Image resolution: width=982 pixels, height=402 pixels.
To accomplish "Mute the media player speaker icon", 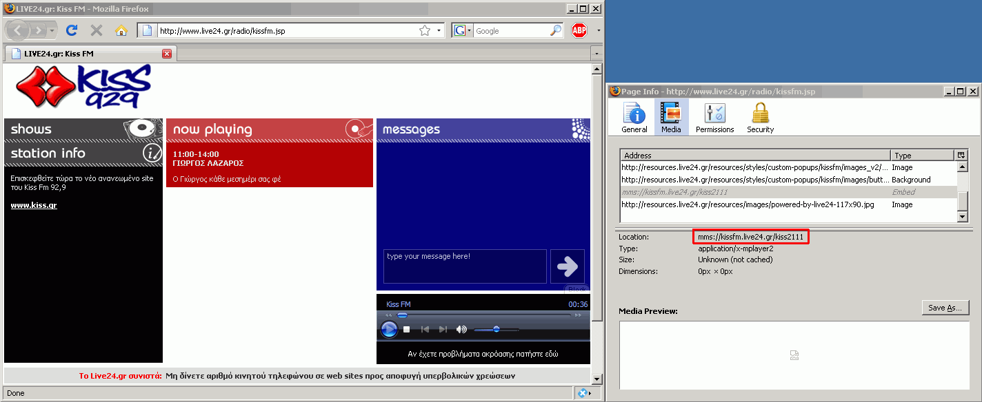I will (461, 330).
